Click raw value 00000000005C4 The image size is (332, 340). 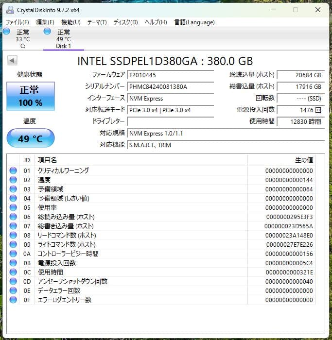click(x=289, y=263)
